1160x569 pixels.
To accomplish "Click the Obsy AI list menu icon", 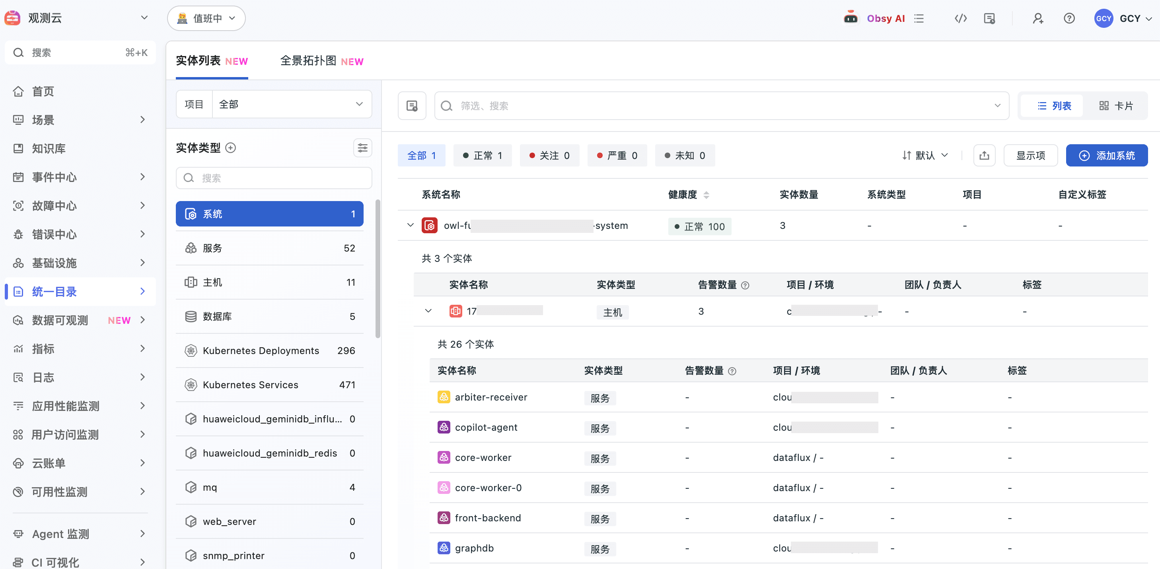I will point(919,18).
